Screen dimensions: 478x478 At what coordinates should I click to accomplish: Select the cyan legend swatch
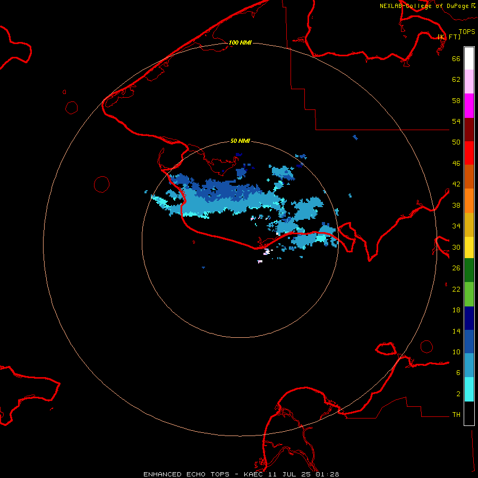pyautogui.click(x=469, y=389)
